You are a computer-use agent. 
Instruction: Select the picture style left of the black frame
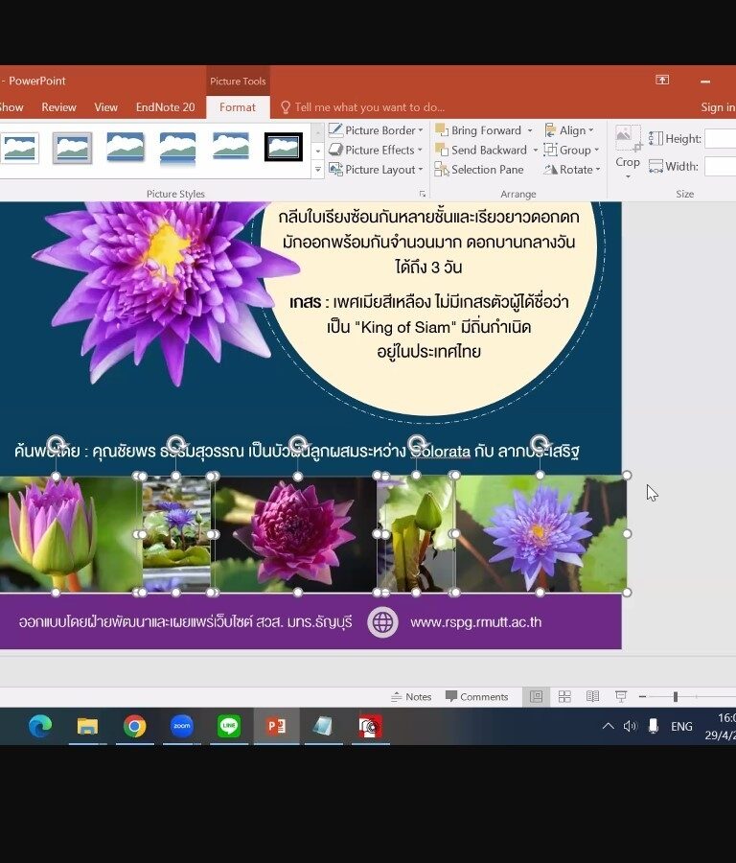click(231, 146)
